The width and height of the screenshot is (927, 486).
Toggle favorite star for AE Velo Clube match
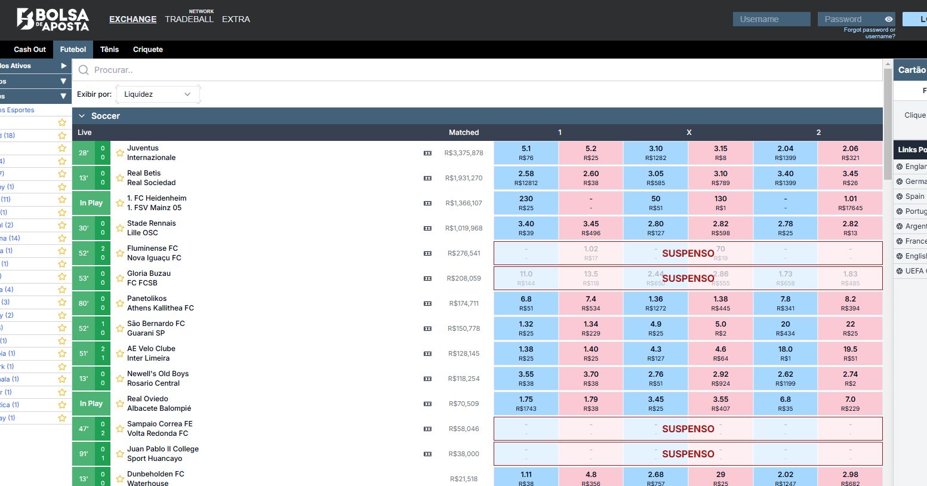click(x=120, y=353)
